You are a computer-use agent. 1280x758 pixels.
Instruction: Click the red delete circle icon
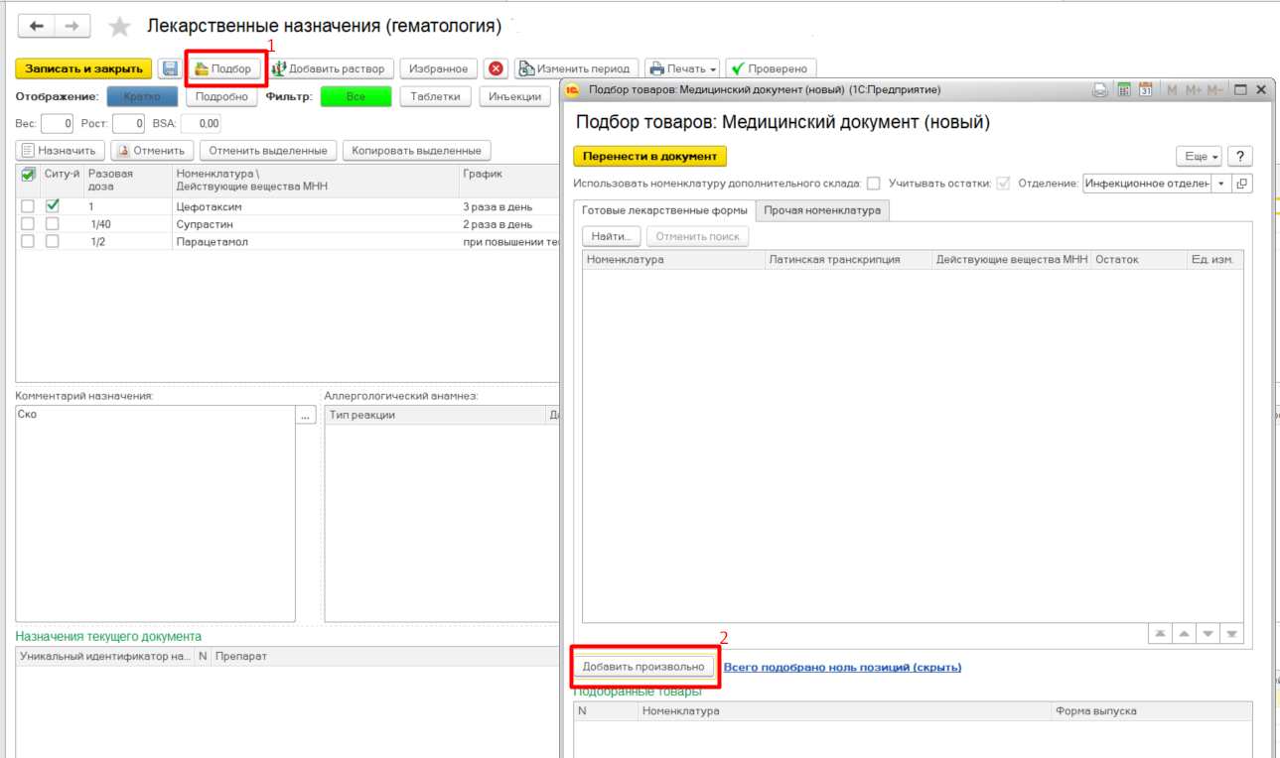pyautogui.click(x=496, y=68)
